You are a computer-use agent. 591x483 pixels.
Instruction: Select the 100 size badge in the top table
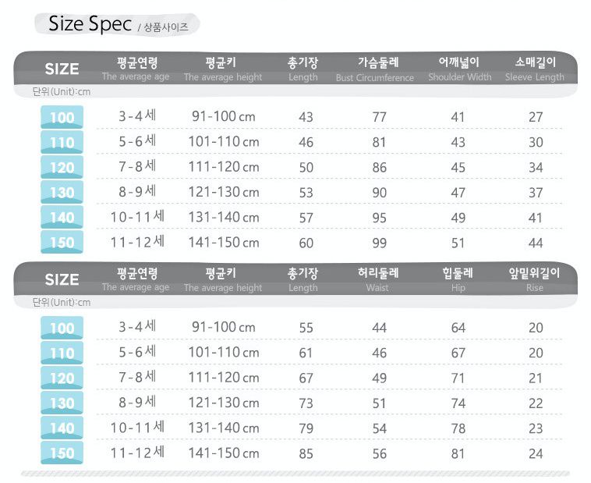(x=62, y=118)
